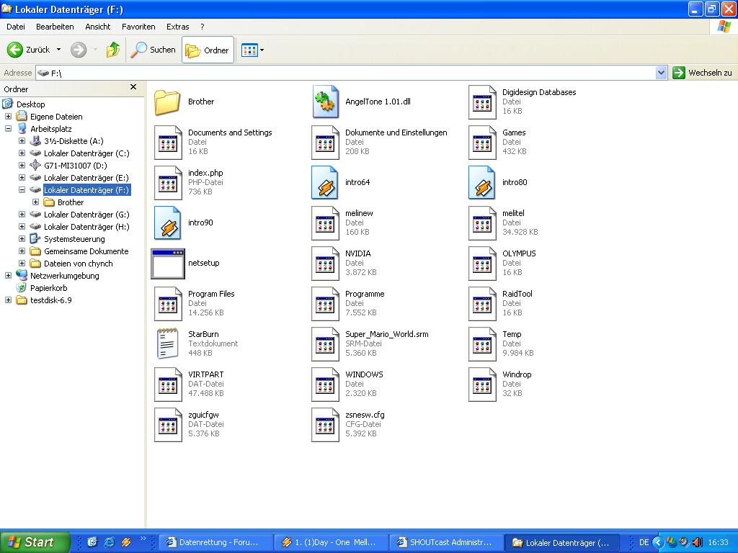Click the Dokumente und Einstellungen file name
Image resolution: width=738 pixels, height=553 pixels.
click(396, 132)
